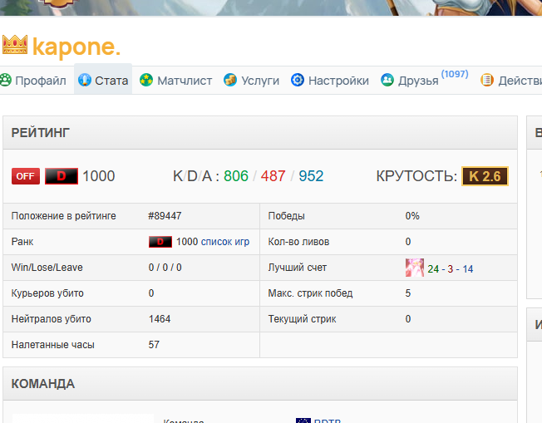Viewport: 542px width, 423px height.
Task: Click the 0 / 0 / 0 Win/Lose/Leave value
Action: click(165, 268)
